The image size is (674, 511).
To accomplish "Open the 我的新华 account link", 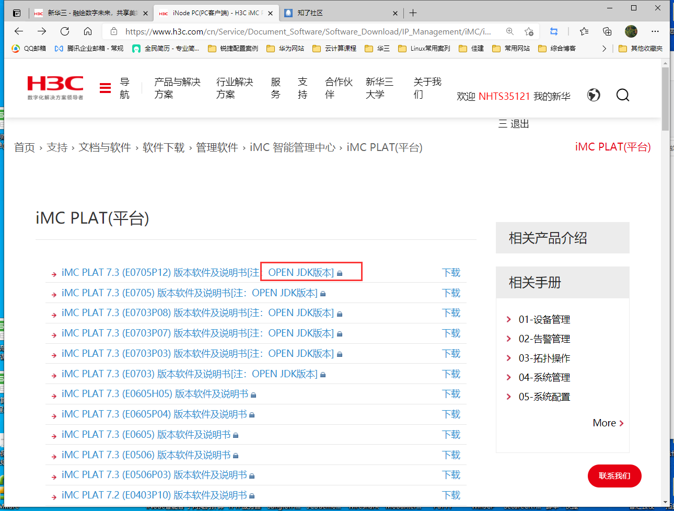I will (552, 96).
